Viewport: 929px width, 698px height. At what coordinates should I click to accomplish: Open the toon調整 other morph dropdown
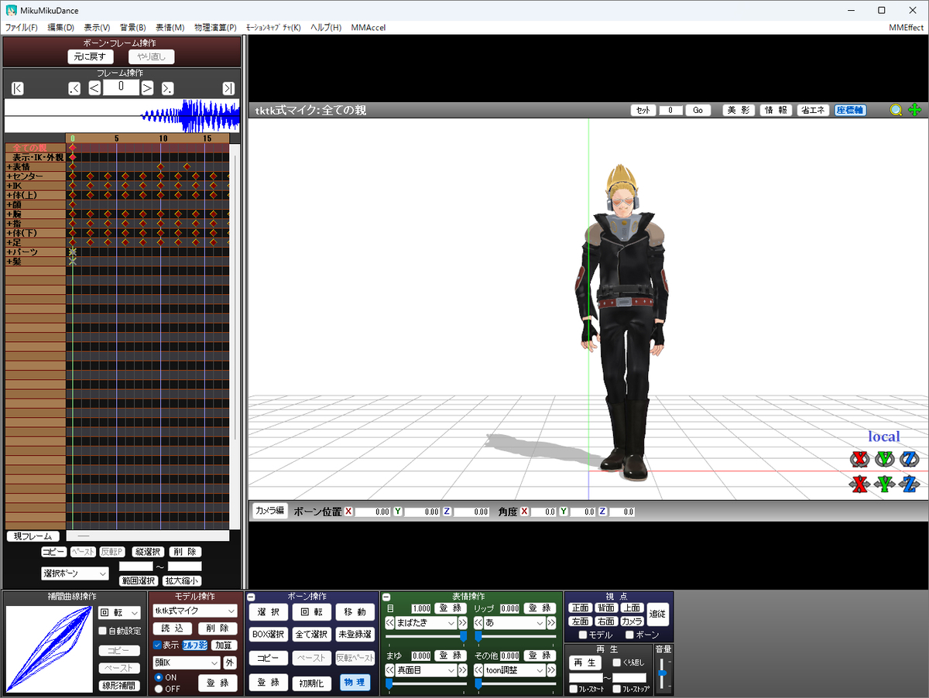pos(516,670)
